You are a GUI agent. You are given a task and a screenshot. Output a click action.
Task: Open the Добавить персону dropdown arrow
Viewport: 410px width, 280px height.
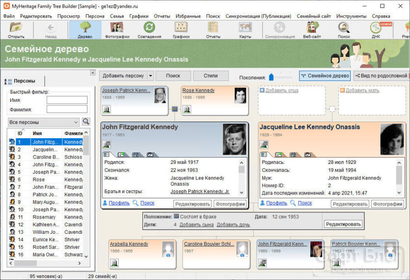(x=151, y=76)
